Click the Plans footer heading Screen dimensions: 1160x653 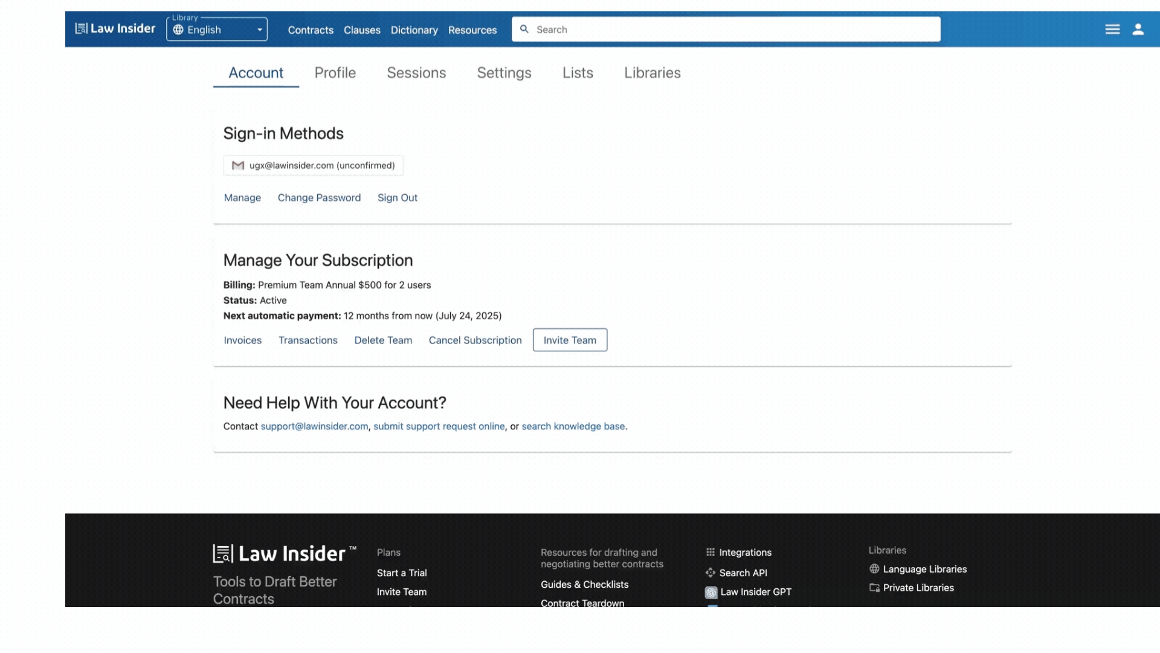pyautogui.click(x=388, y=553)
